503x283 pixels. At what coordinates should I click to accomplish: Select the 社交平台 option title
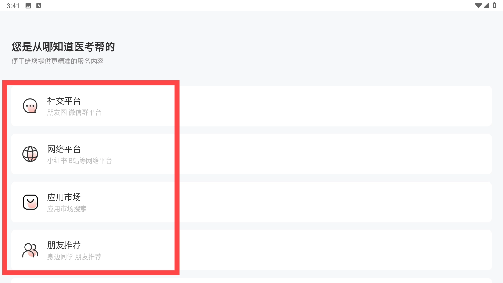coord(64,101)
